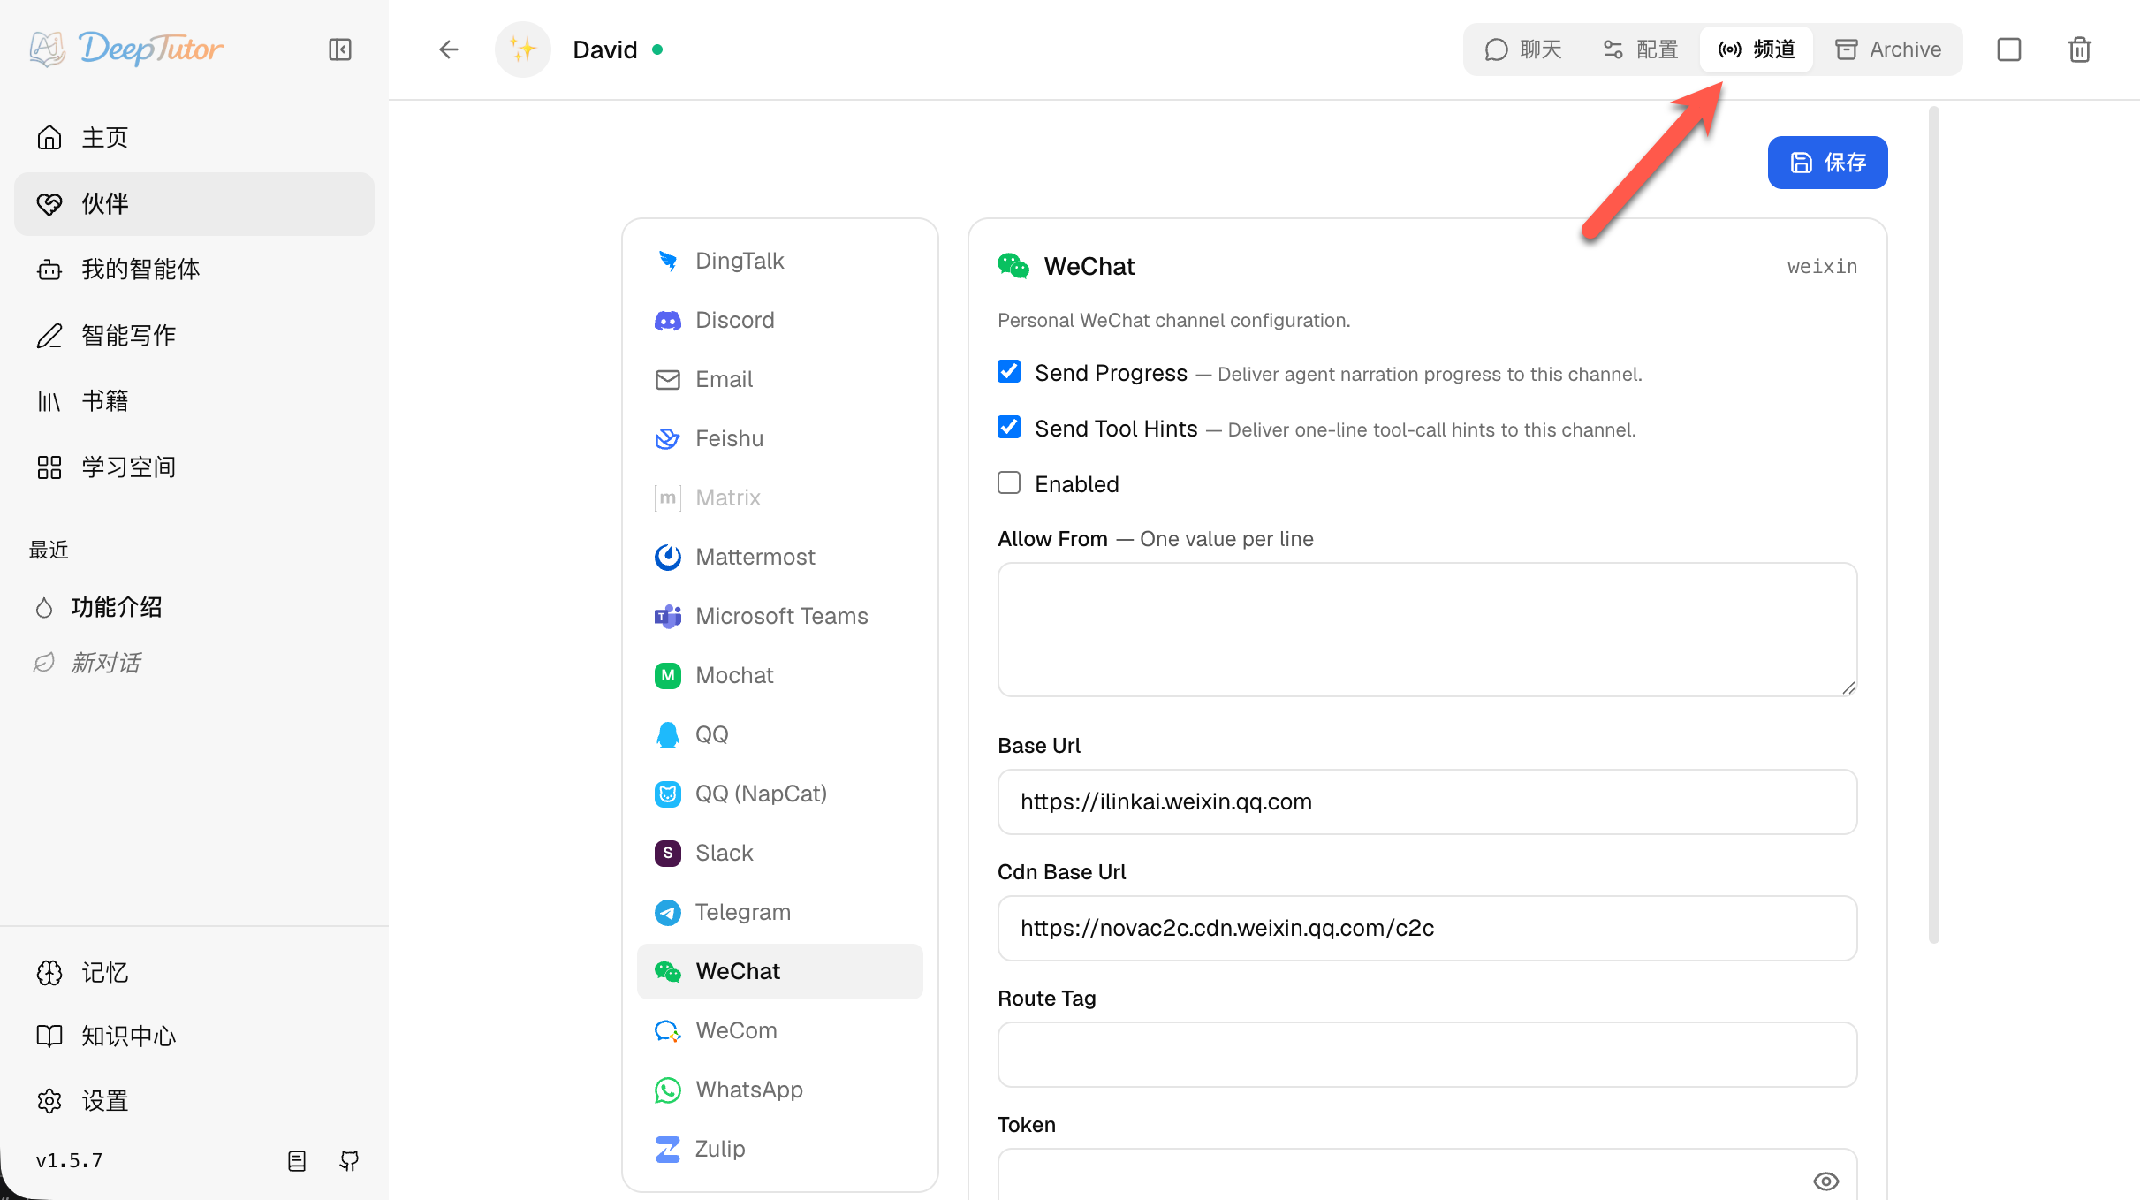Viewport: 2140px width, 1200px height.
Task: Save channel settings with 保存 button
Action: pyautogui.click(x=1827, y=163)
